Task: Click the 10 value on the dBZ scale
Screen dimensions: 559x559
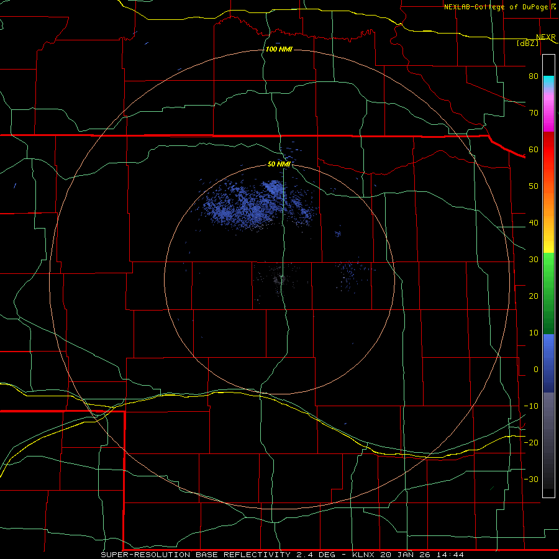Action: (x=534, y=333)
